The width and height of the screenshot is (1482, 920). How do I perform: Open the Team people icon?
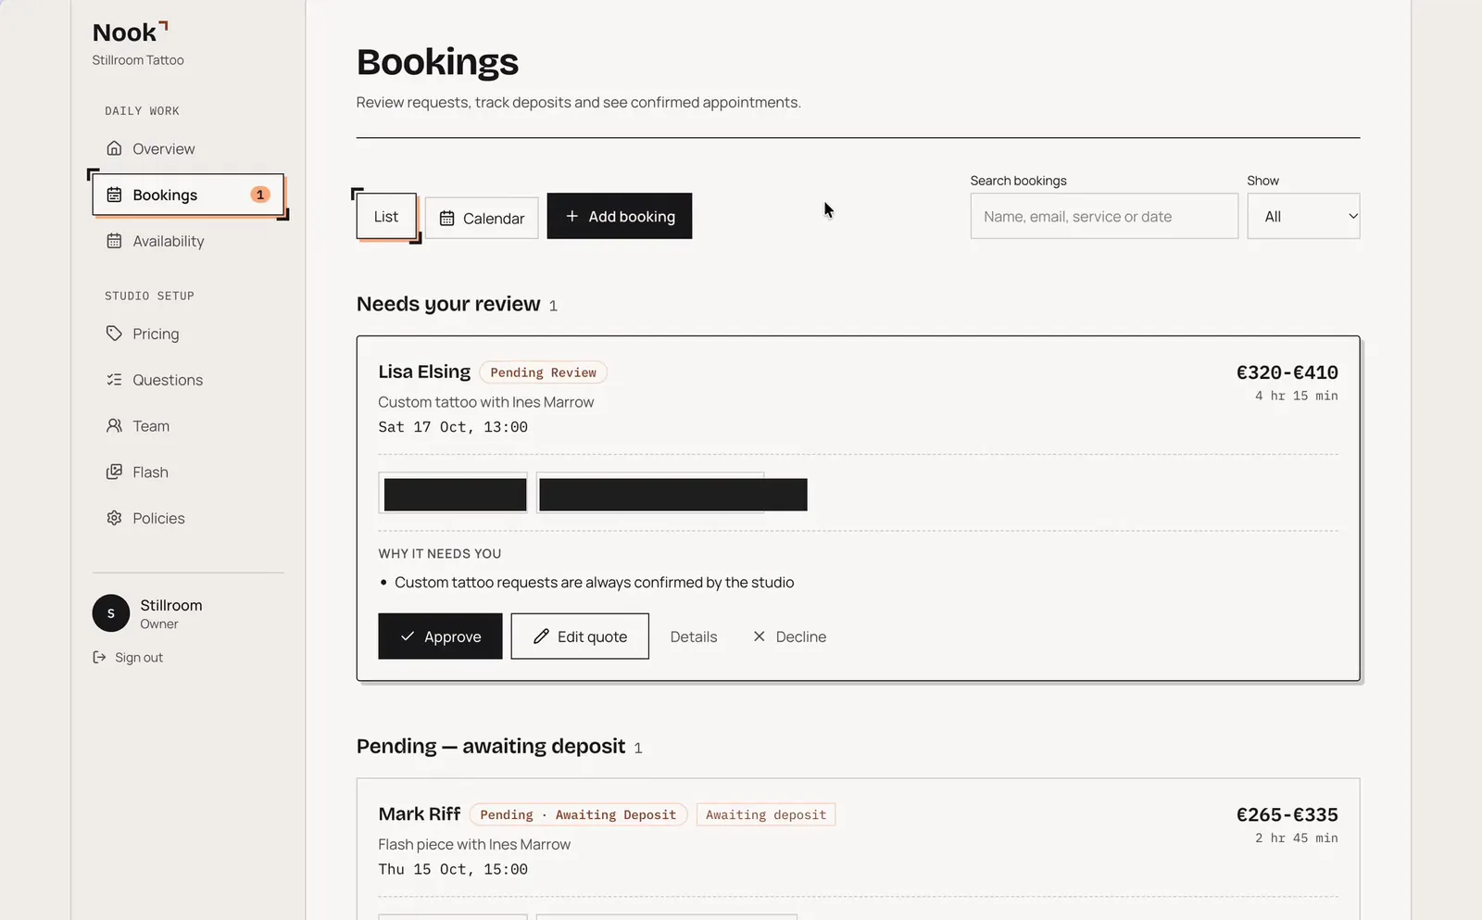coord(114,426)
